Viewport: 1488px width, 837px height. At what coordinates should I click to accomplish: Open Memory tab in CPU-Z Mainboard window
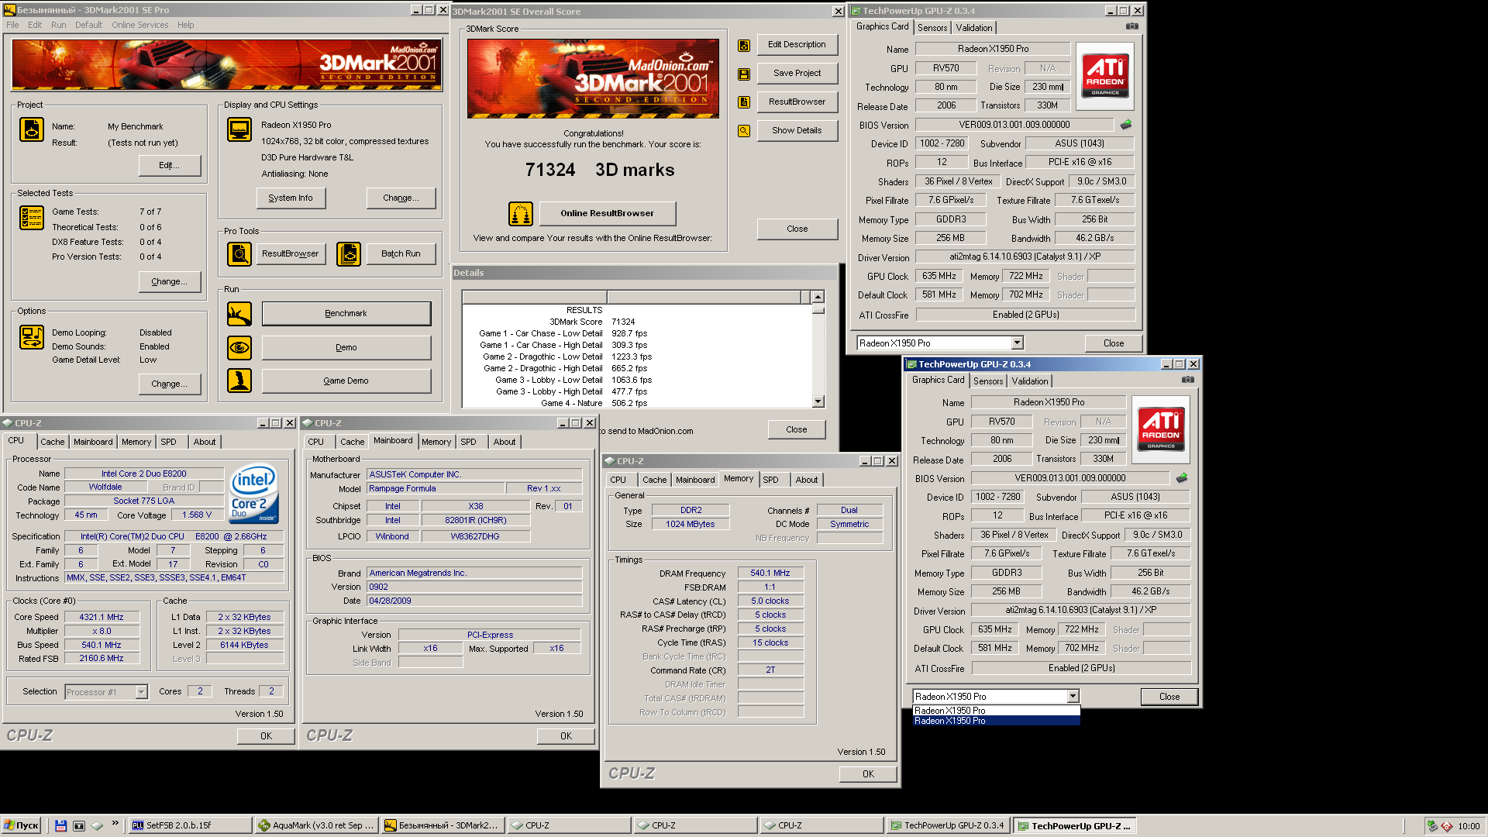click(436, 442)
